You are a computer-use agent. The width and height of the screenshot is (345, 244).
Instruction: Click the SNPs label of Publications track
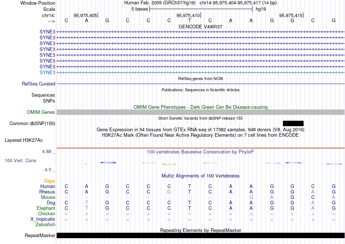(x=49, y=101)
